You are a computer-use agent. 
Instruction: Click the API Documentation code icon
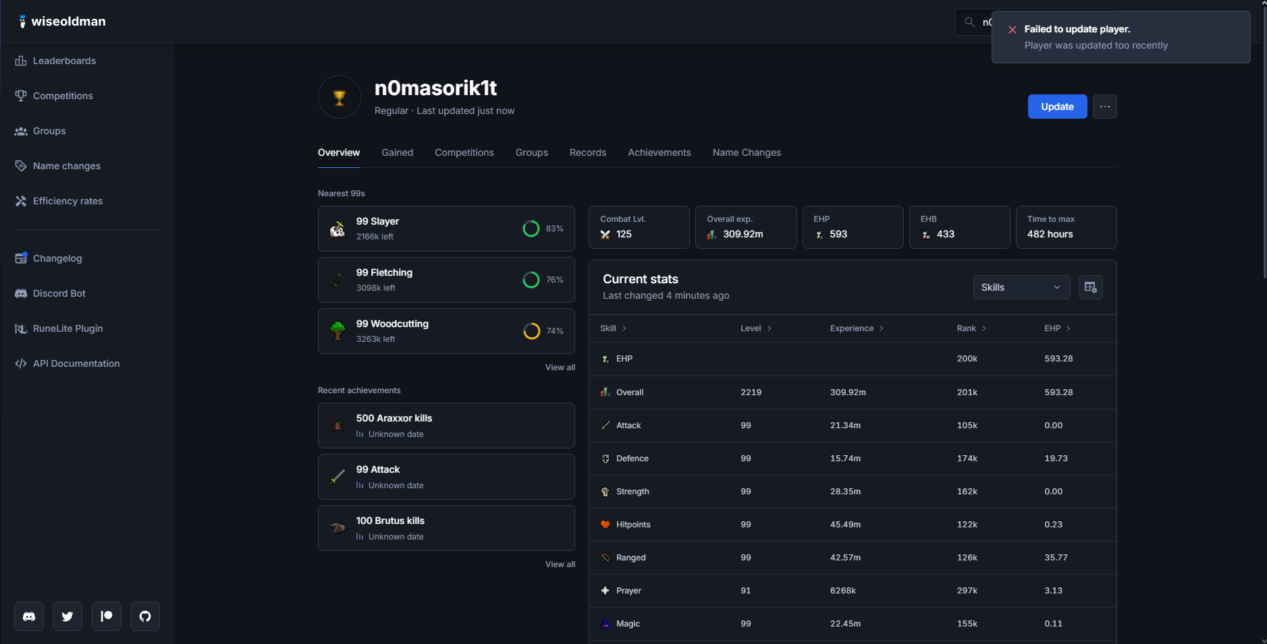(x=21, y=363)
